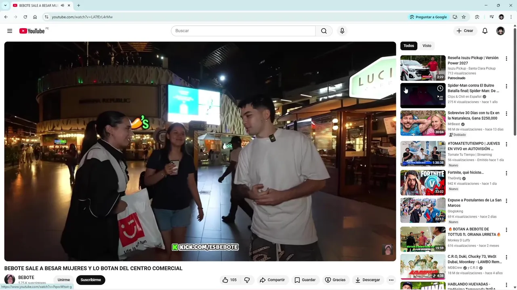Open the BEBOTE channel name link

point(26,278)
